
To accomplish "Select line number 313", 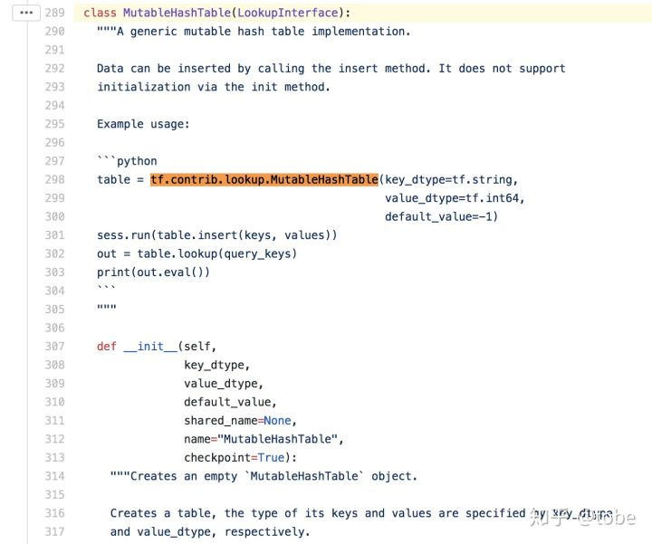I will pyautogui.click(x=55, y=458).
